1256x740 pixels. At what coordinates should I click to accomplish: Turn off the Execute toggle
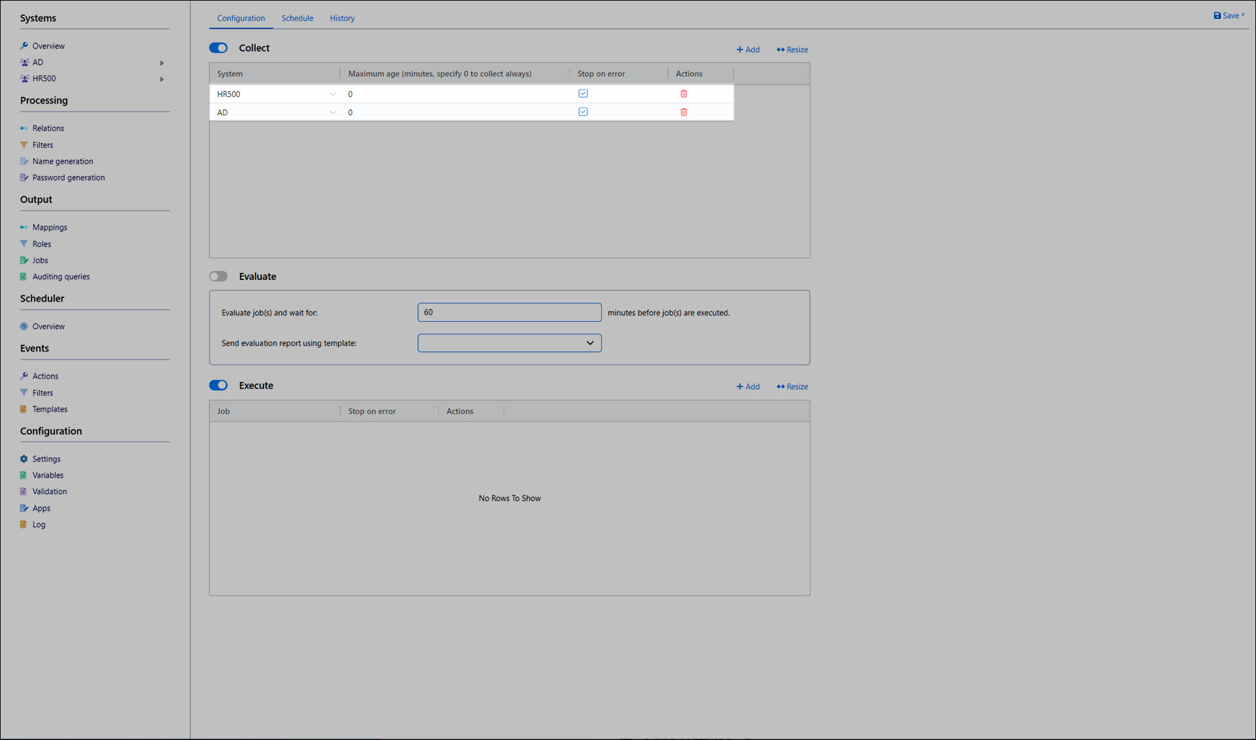coord(218,385)
